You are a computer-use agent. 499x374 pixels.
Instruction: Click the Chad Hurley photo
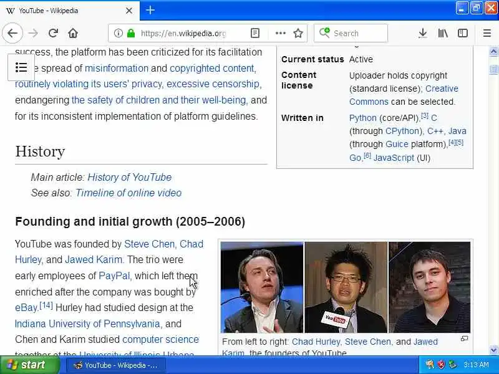pos(262,287)
